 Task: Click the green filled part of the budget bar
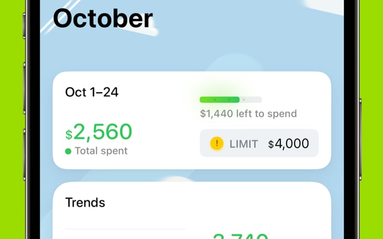click(219, 99)
